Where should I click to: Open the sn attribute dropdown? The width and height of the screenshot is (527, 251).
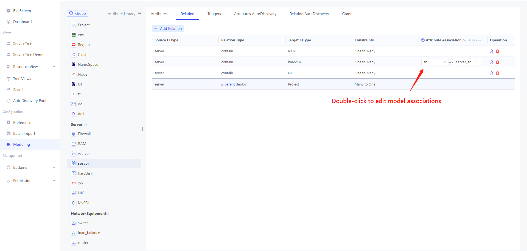click(435, 62)
